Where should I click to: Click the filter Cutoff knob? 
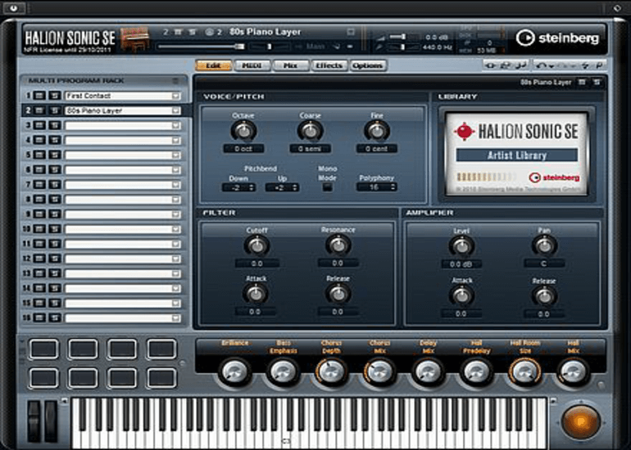(x=257, y=245)
